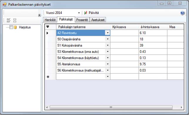Click the new row asterisk marker

click(x=48, y=77)
